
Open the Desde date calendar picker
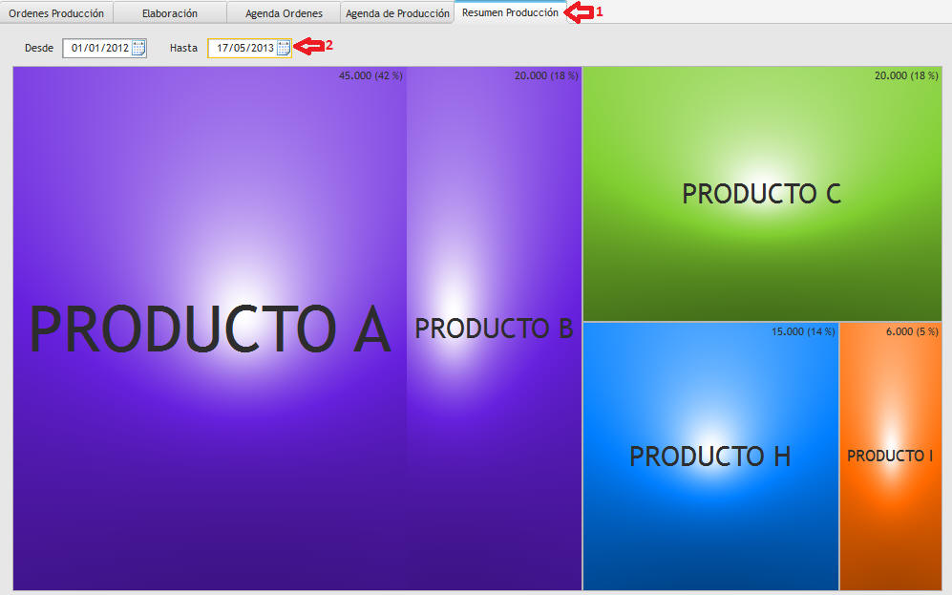click(138, 49)
